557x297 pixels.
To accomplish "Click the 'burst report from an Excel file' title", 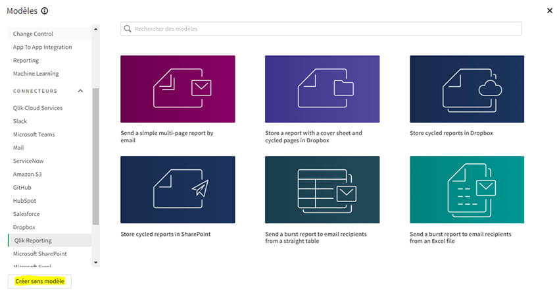I will point(460,238).
